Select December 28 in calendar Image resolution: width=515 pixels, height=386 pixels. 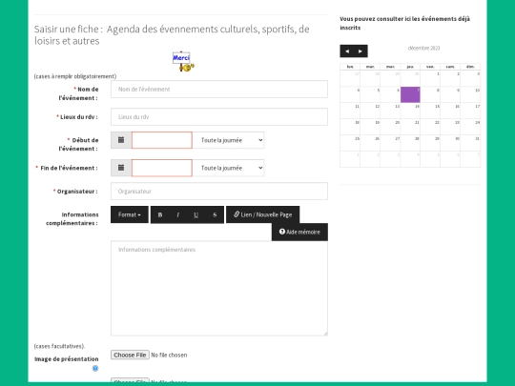(x=410, y=143)
